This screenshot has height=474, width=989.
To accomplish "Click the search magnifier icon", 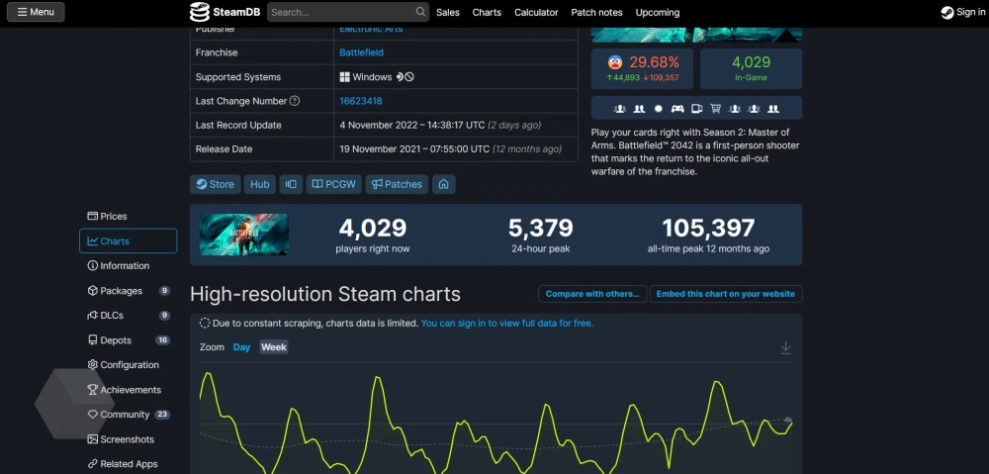I will tap(420, 13).
